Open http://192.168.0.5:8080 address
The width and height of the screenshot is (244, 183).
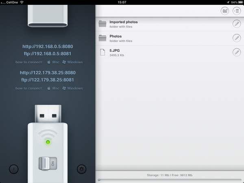tap(48, 46)
